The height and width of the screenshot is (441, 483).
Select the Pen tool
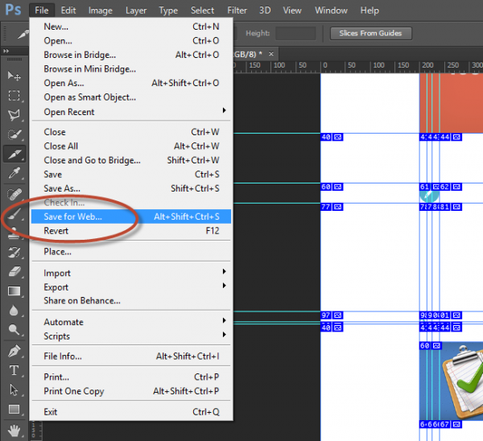14,352
